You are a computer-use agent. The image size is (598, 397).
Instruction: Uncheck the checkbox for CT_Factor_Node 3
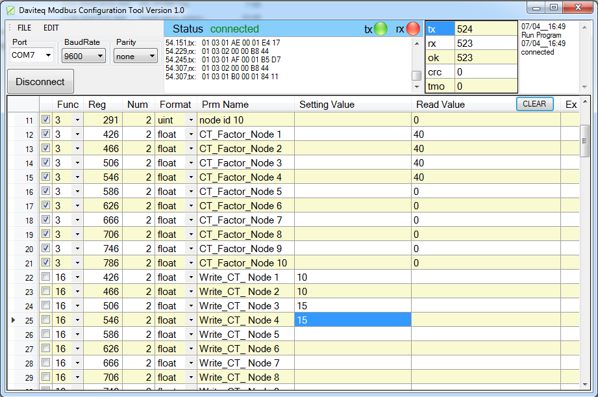point(45,162)
